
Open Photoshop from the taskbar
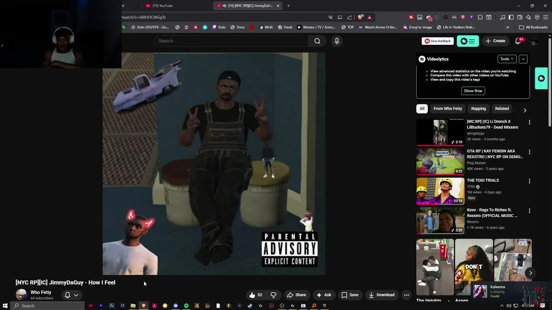(112, 306)
